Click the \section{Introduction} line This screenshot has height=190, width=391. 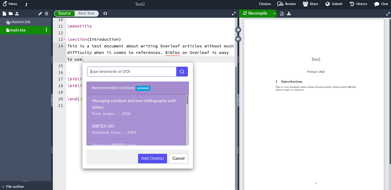click(94, 39)
